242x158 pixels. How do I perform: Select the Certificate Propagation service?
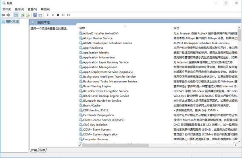[x=98, y=115]
